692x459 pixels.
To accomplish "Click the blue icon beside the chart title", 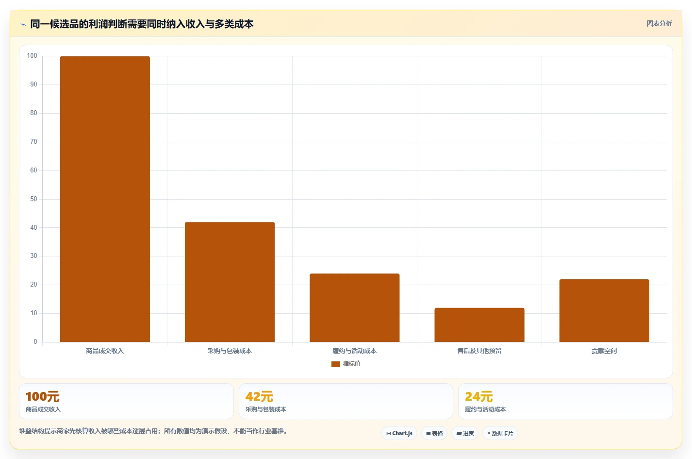I will click(x=23, y=24).
